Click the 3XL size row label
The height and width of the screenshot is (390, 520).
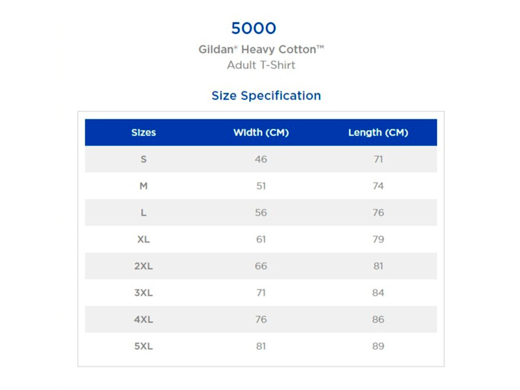pyautogui.click(x=143, y=293)
